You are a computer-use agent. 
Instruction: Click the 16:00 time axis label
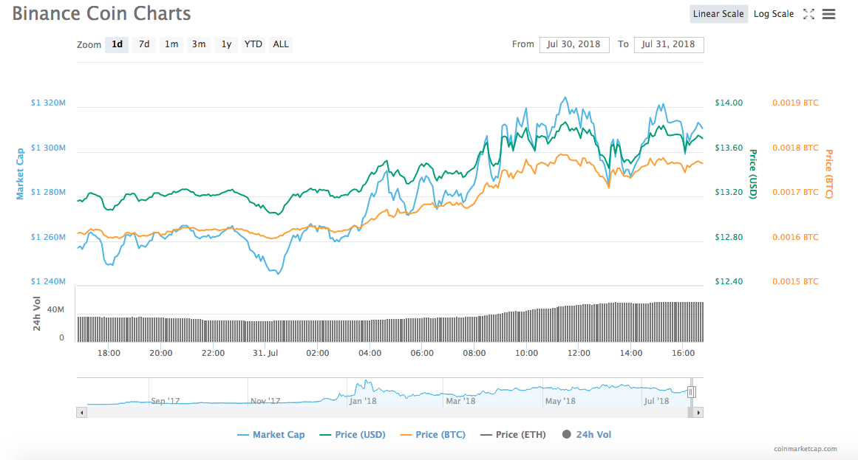click(x=684, y=354)
